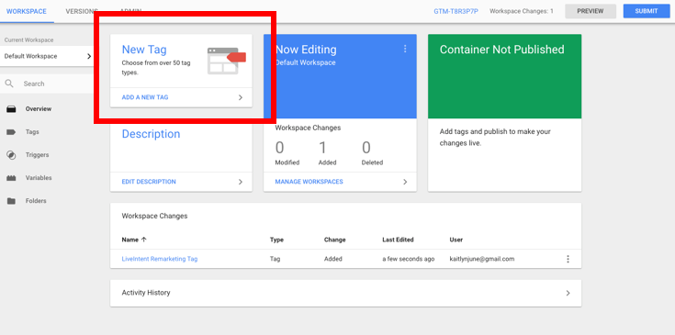Click the search magnifier icon

[9, 84]
